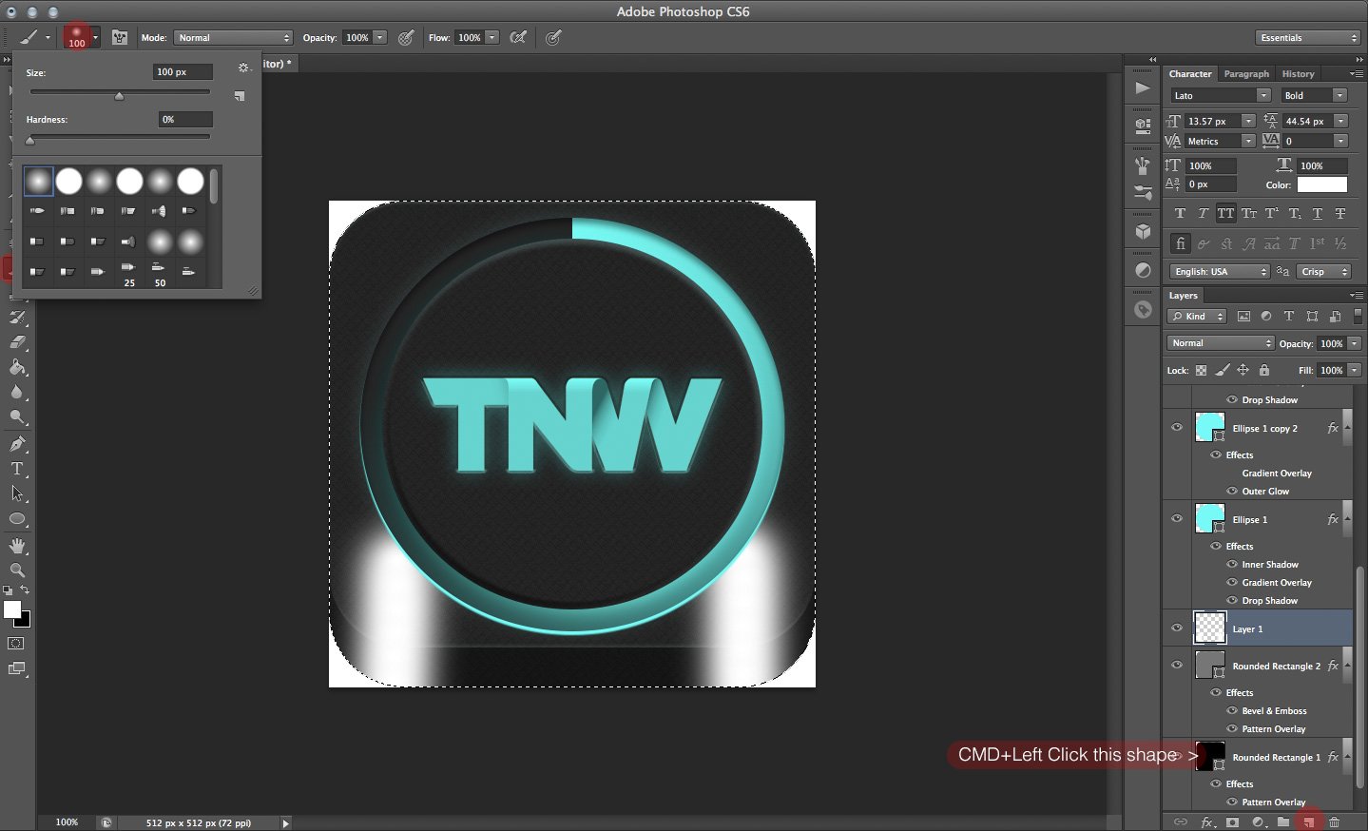The height and width of the screenshot is (831, 1368).
Task: Select the Pen tool
Action: tap(17, 444)
